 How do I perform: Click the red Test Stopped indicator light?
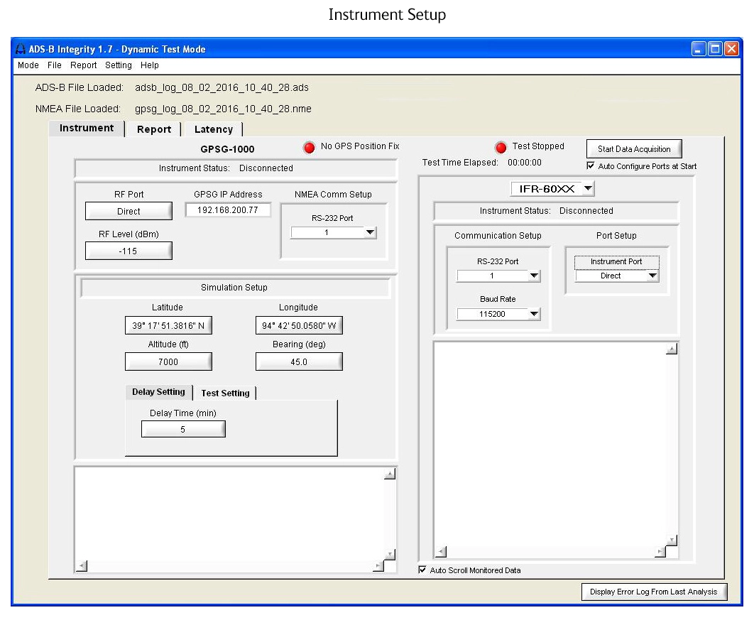click(501, 147)
